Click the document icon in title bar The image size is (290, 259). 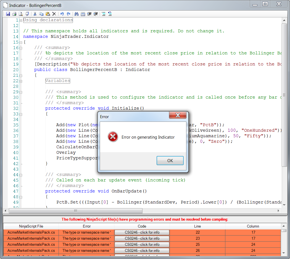click(x=6, y=5)
